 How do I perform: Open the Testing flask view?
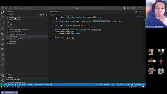3,39
